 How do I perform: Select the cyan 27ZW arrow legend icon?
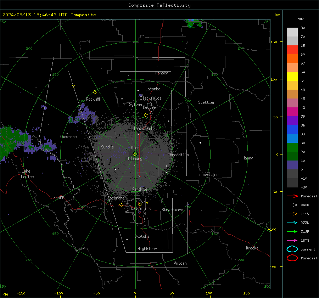click(x=292, y=223)
